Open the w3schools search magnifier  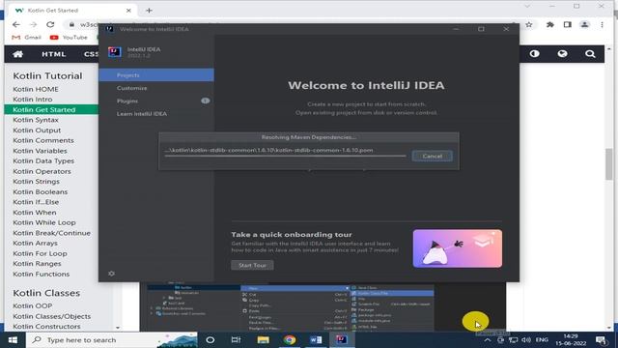click(x=590, y=54)
